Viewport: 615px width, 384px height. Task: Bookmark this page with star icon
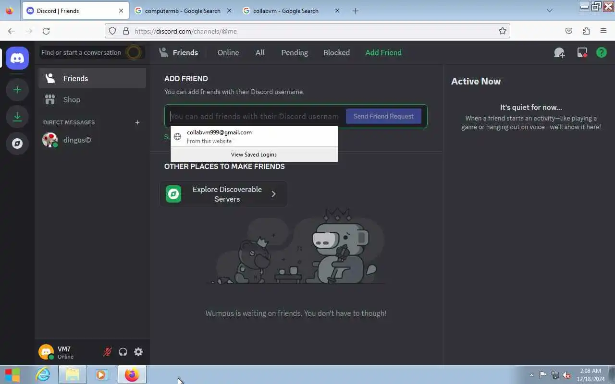point(503,31)
